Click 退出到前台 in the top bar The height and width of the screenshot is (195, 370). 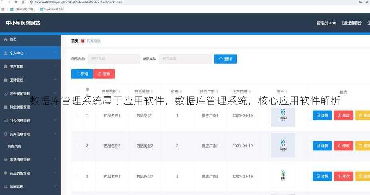pos(352,23)
